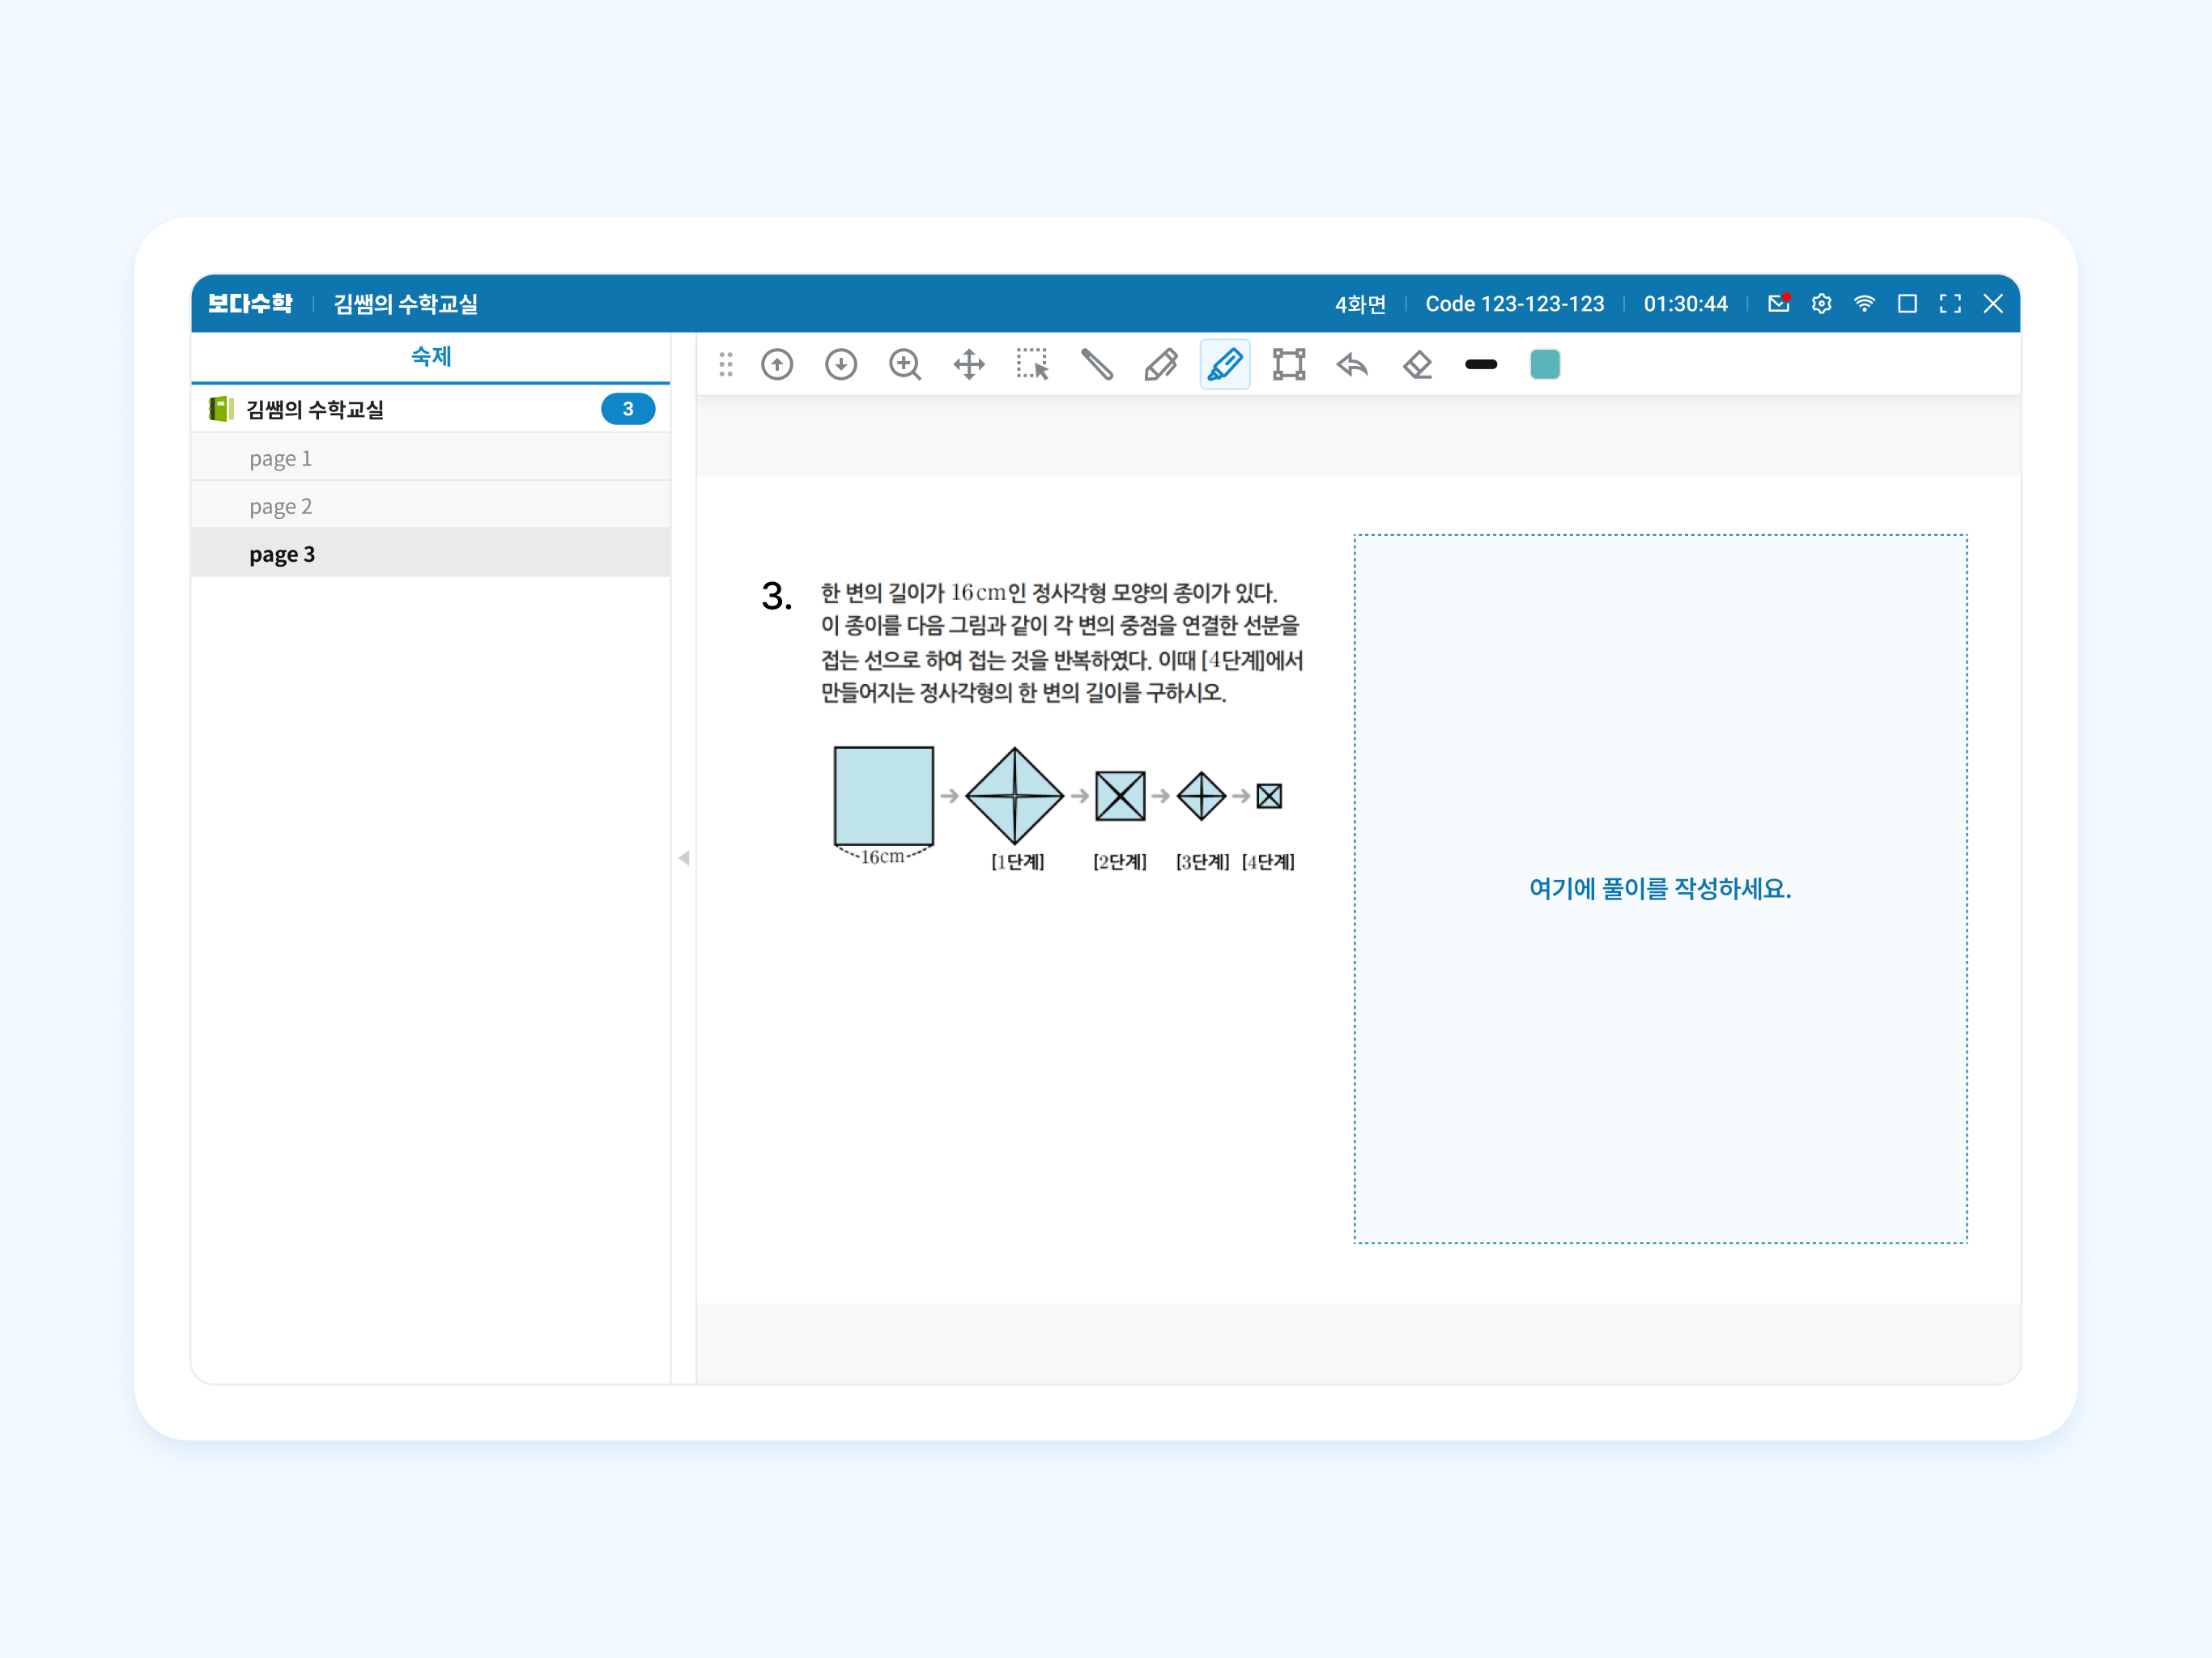Viewport: 2212px width, 1658px height.
Task: Open the line thickness selector
Action: click(x=1481, y=365)
